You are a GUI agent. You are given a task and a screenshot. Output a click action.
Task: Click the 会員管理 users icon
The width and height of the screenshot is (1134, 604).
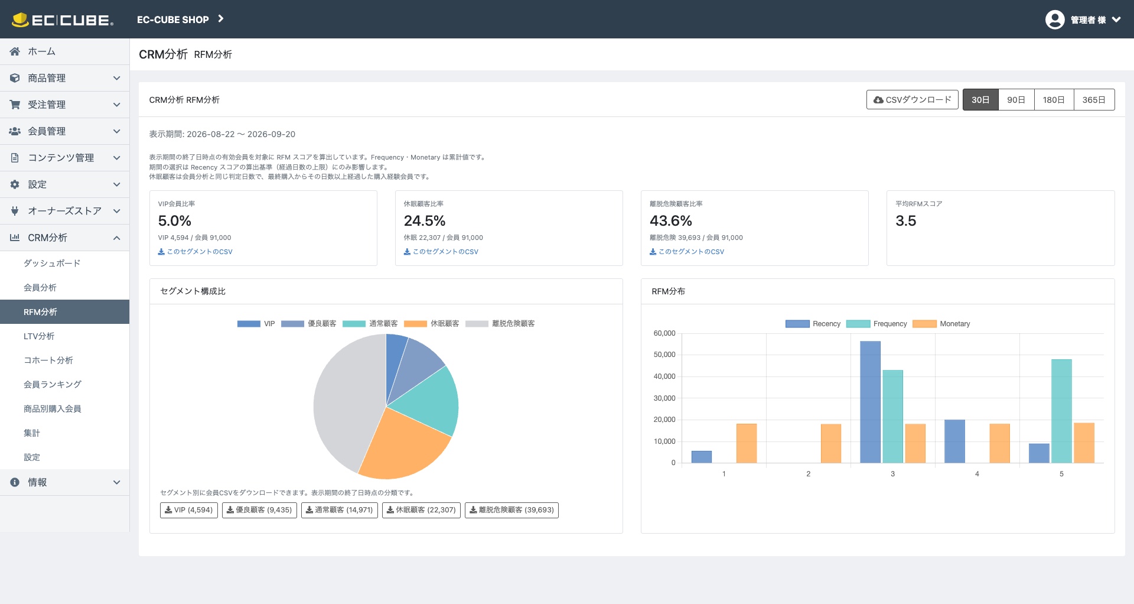click(x=15, y=131)
